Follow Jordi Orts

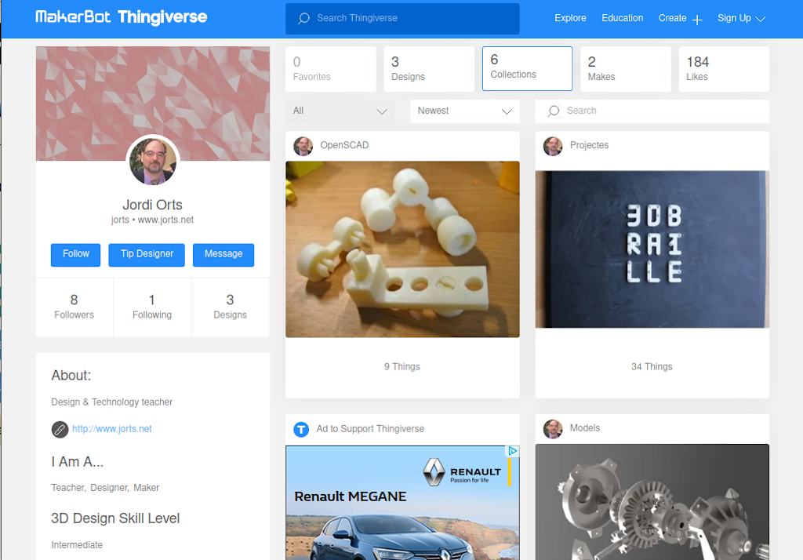coord(76,255)
